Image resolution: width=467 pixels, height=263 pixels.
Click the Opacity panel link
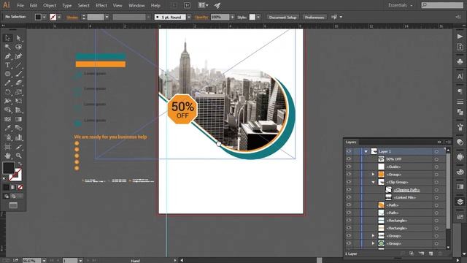coord(201,18)
